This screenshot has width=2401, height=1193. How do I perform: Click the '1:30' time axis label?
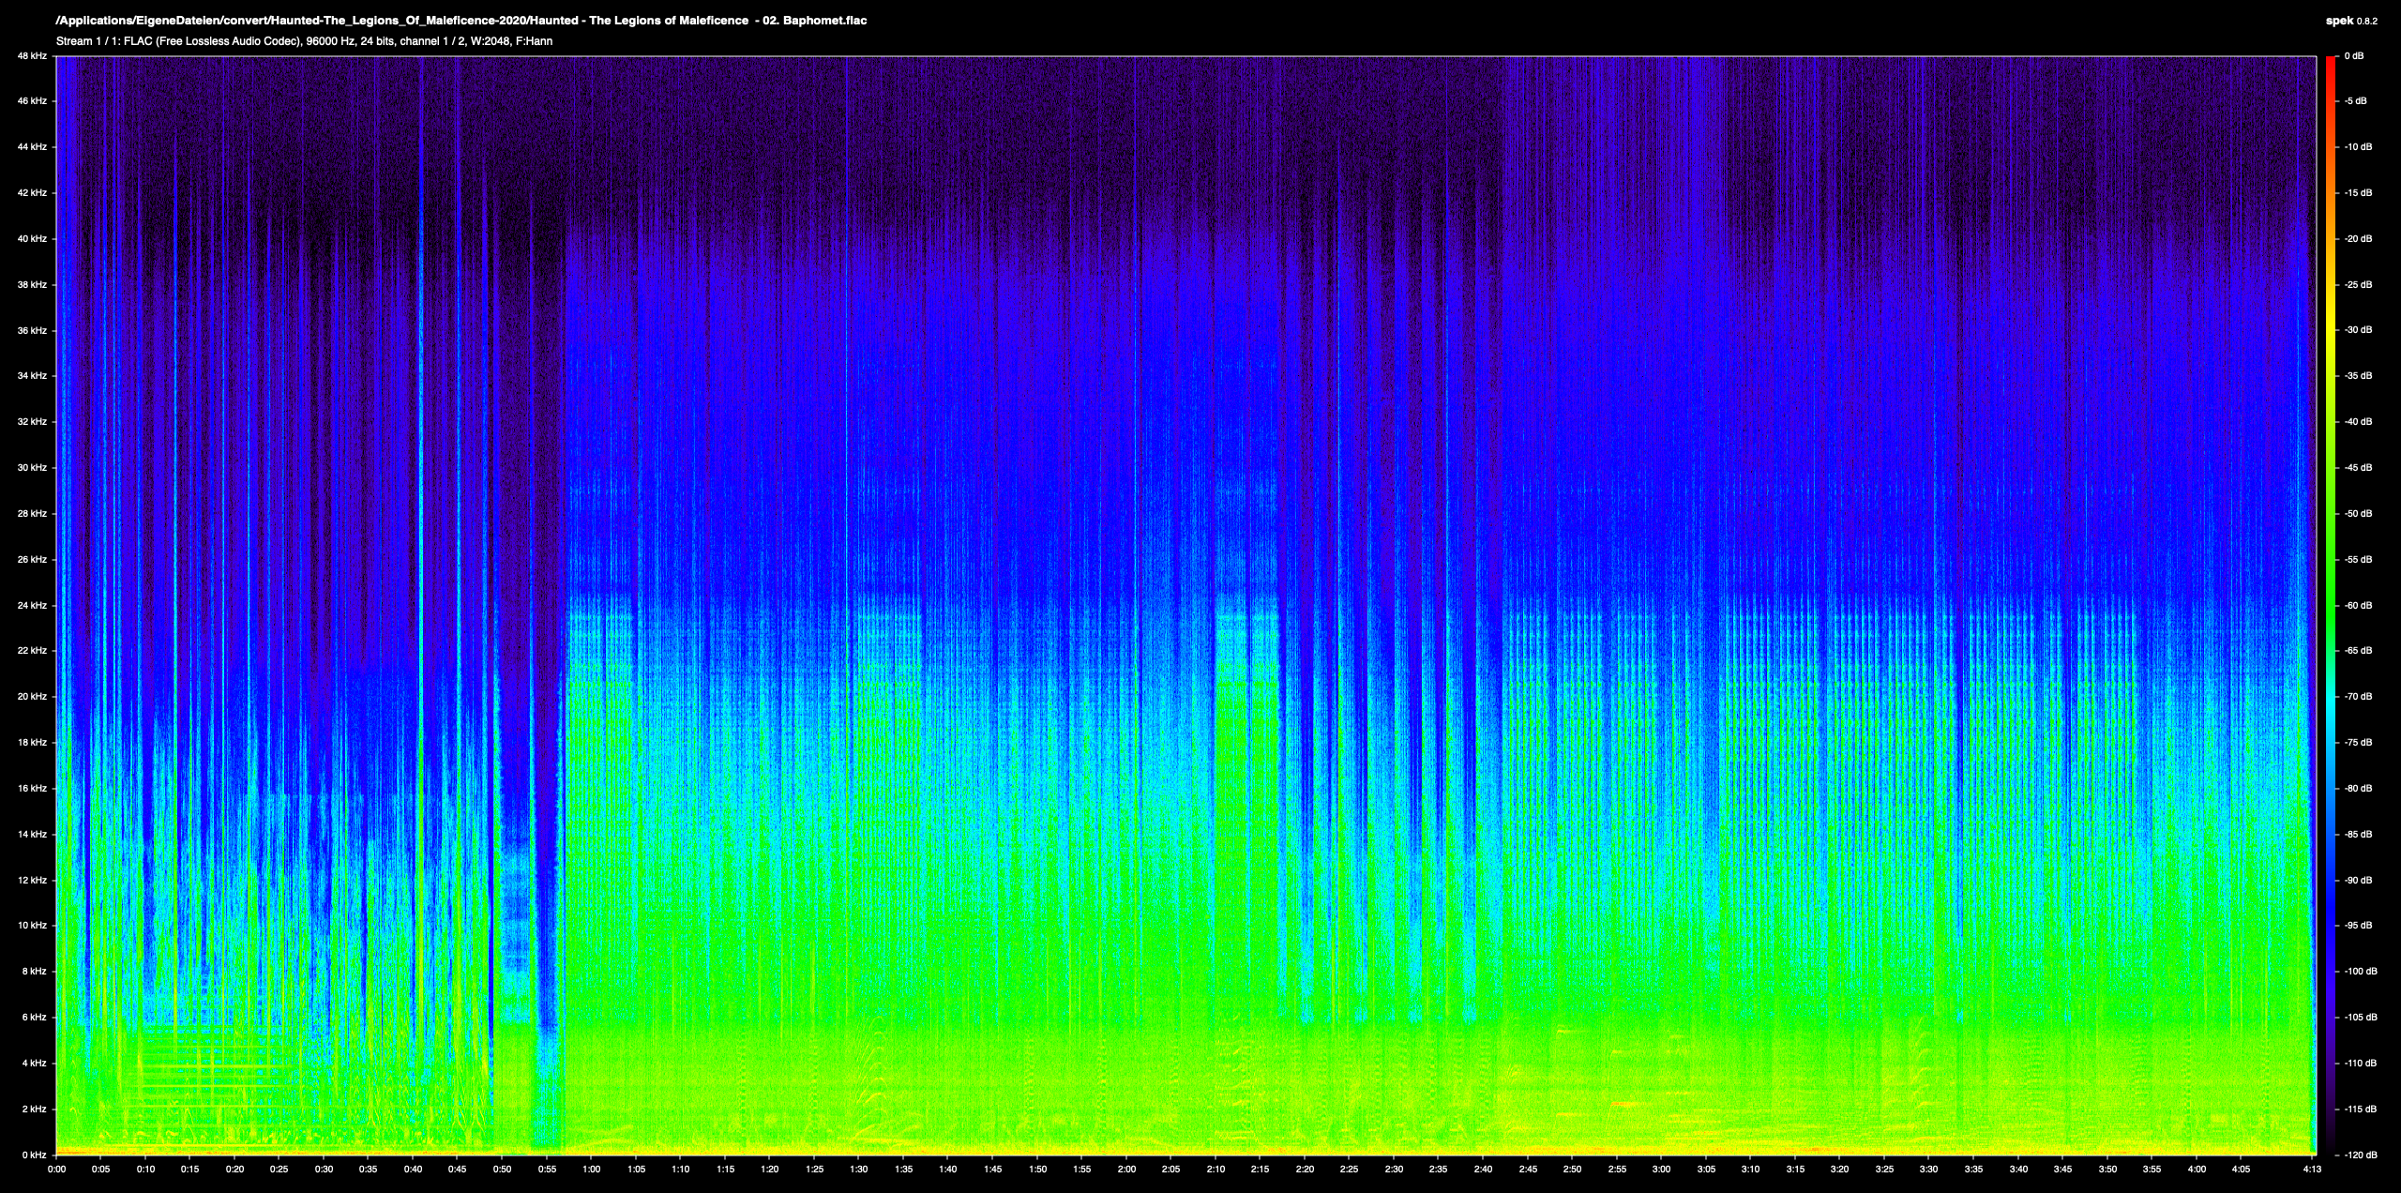[859, 1170]
